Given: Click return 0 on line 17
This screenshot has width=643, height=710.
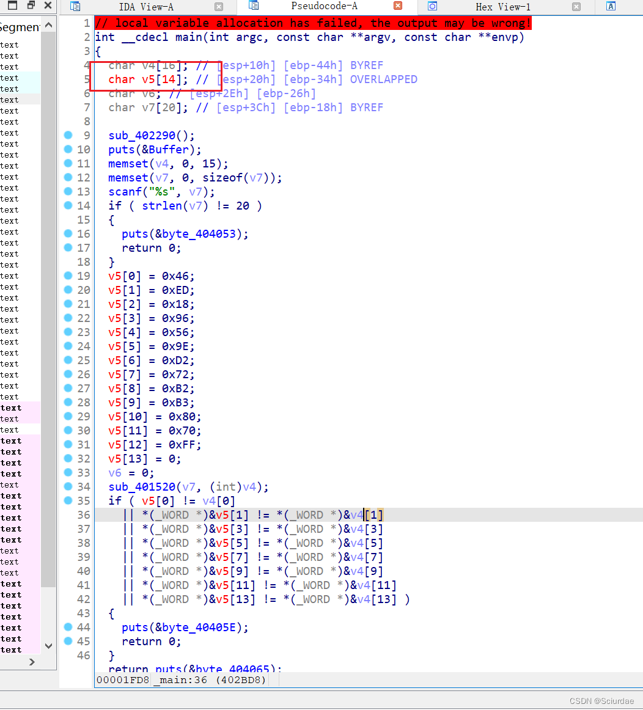Looking at the screenshot, I should point(152,247).
